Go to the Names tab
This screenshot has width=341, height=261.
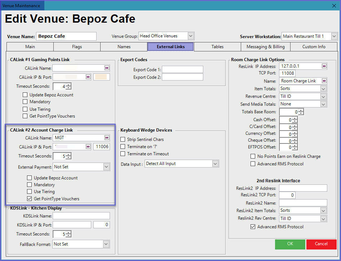pos(124,47)
